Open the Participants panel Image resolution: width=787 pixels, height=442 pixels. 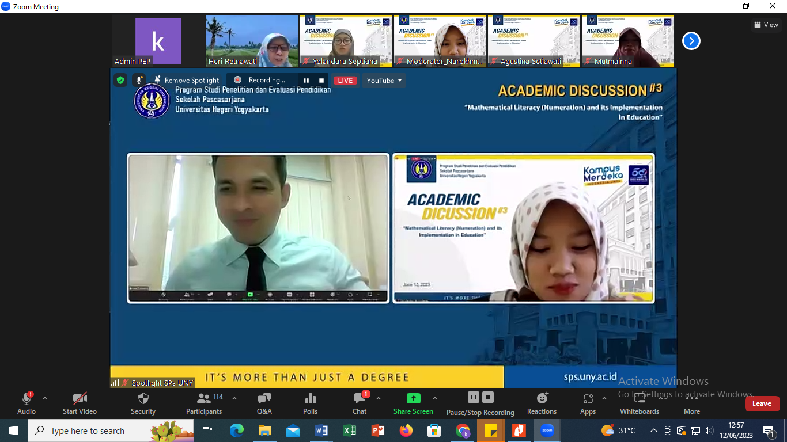coord(204,403)
